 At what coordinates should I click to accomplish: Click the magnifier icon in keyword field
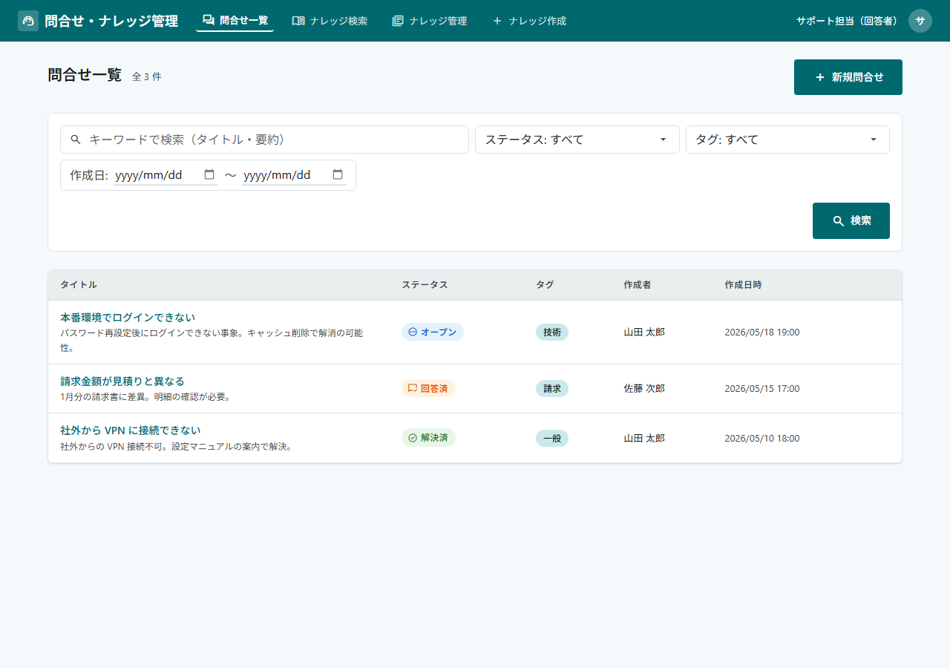[76, 140]
